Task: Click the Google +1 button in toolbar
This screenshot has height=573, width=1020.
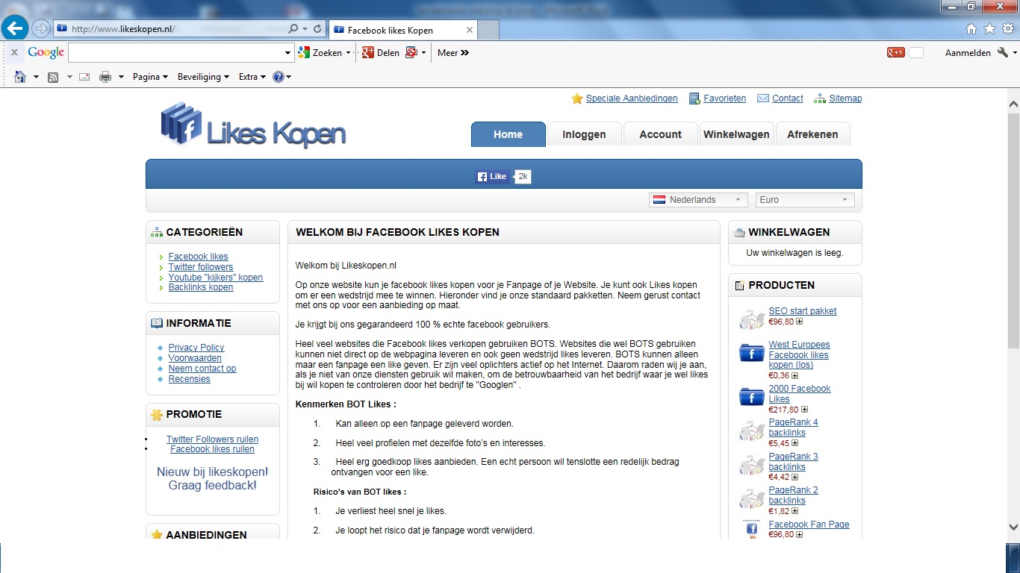Action: click(x=895, y=52)
